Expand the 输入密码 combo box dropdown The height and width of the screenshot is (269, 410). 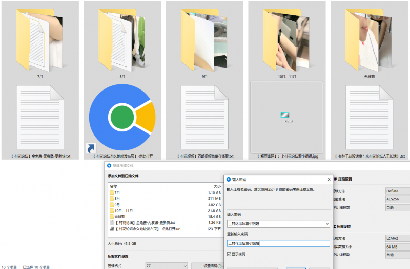click(x=326, y=223)
